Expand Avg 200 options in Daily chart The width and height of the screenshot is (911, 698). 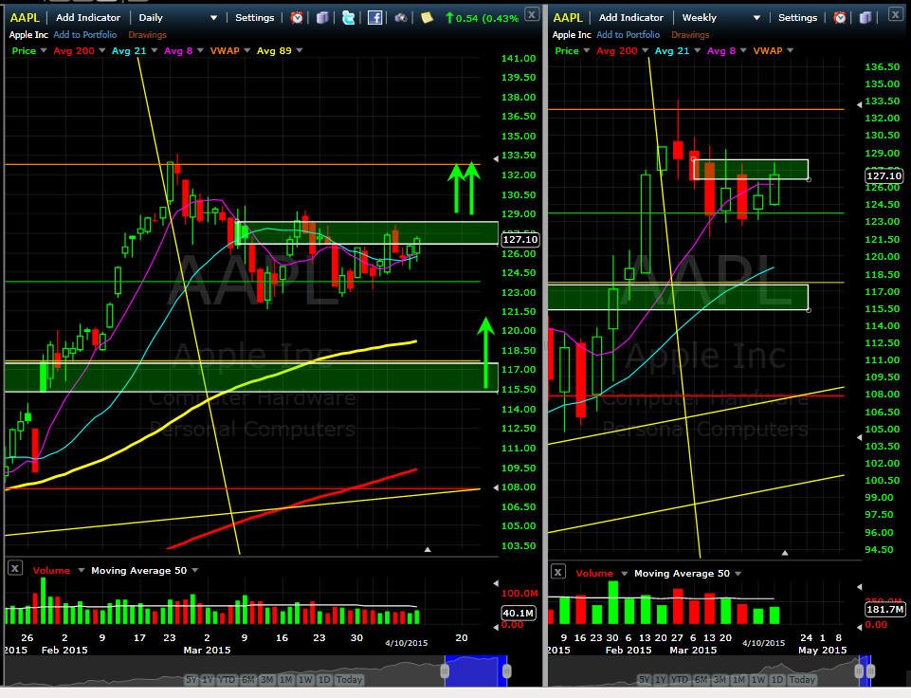pos(102,50)
